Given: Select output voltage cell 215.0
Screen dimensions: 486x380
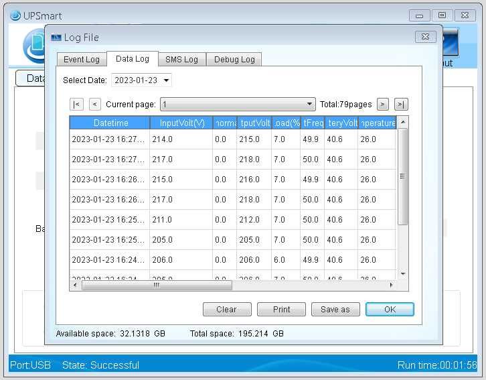Looking at the screenshot, I should click(x=254, y=139).
